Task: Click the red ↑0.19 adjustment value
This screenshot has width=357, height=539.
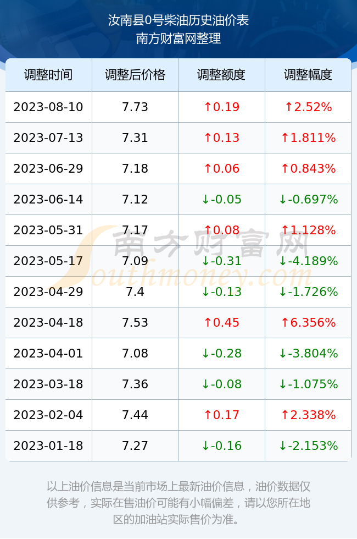Action: (221, 107)
